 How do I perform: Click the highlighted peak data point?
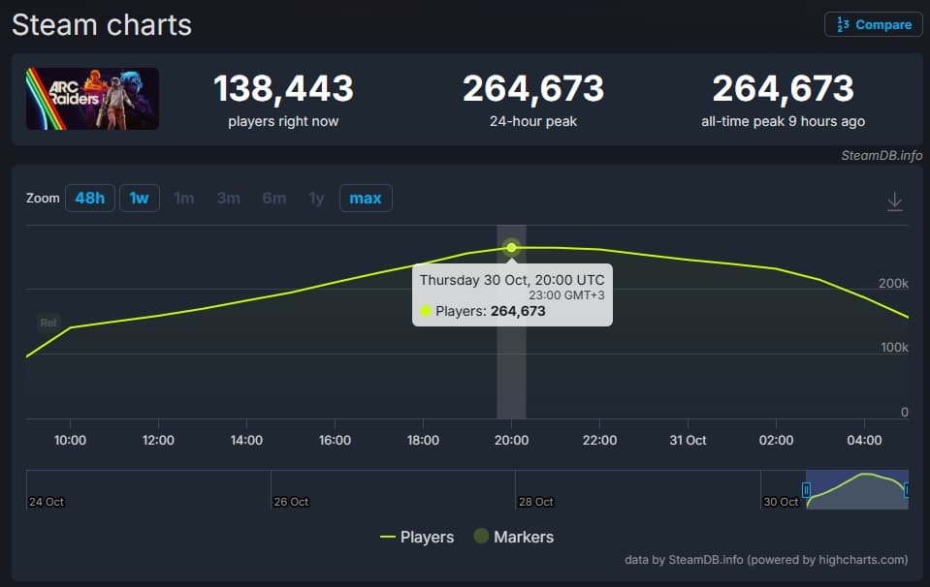tap(511, 248)
